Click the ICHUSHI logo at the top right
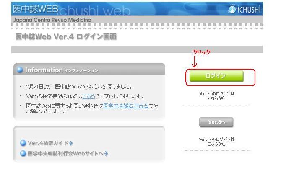The width and height of the screenshot is (281, 170). [244, 9]
